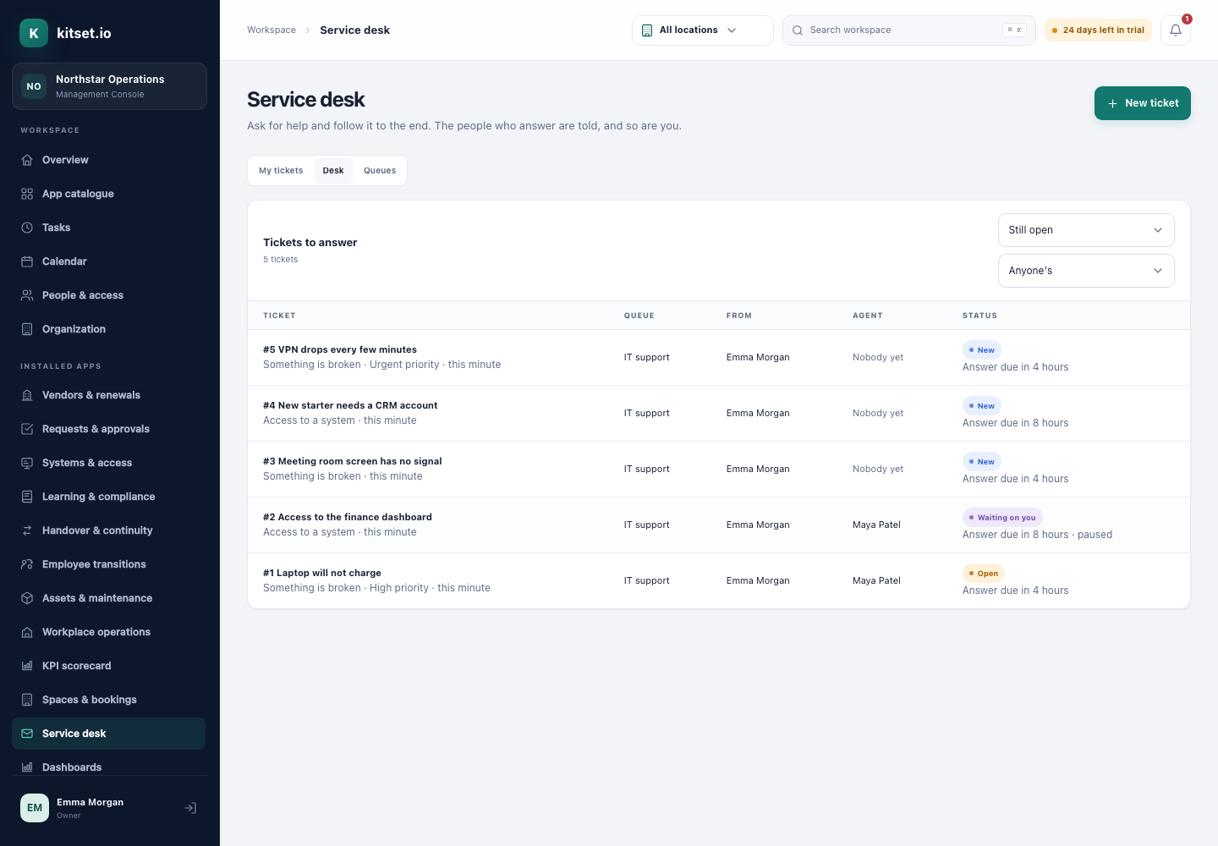Viewport: 1218px width, 846px height.
Task: Open ticket #4 New starter needs a CRM account
Action: 719,414
